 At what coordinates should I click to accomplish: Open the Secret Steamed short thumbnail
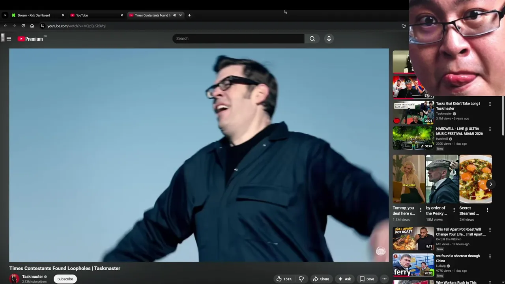click(475, 179)
